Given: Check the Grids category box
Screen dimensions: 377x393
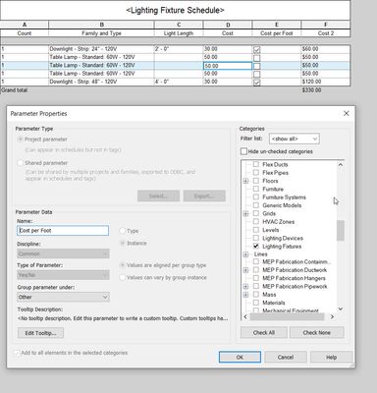Looking at the screenshot, I should pyautogui.click(x=256, y=213).
